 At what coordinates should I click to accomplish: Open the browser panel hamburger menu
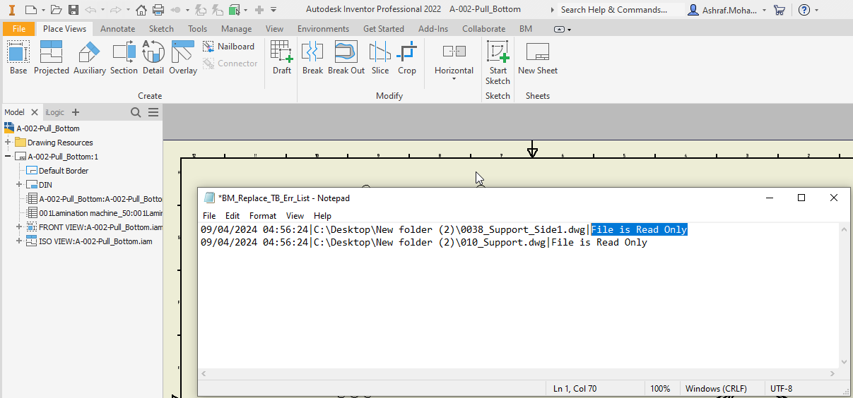(153, 112)
